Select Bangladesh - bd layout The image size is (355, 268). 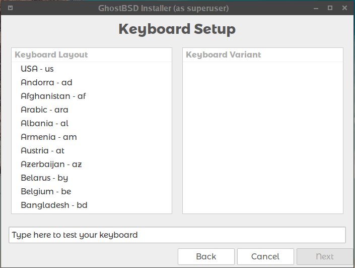click(x=54, y=205)
